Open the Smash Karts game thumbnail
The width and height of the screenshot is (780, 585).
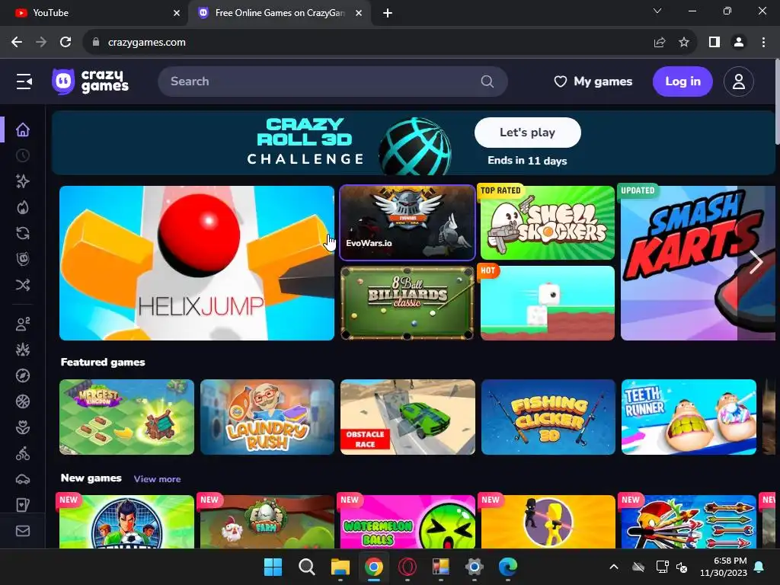tap(698, 263)
